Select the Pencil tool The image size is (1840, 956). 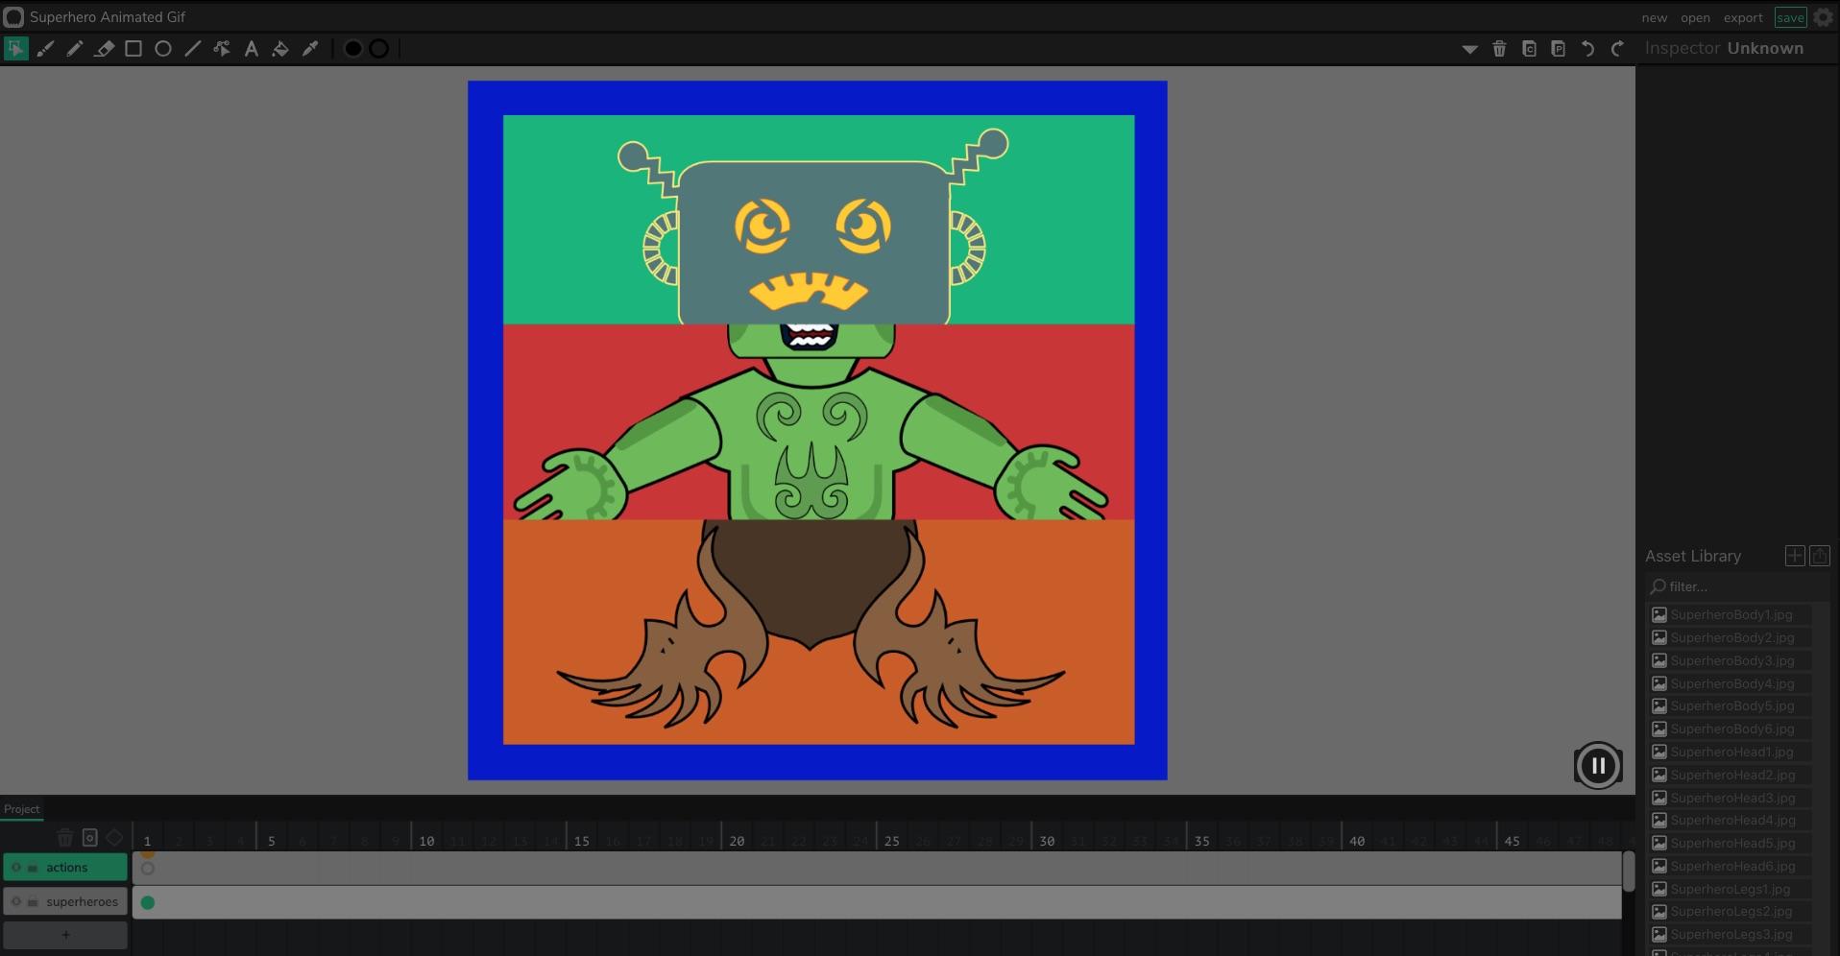point(75,48)
